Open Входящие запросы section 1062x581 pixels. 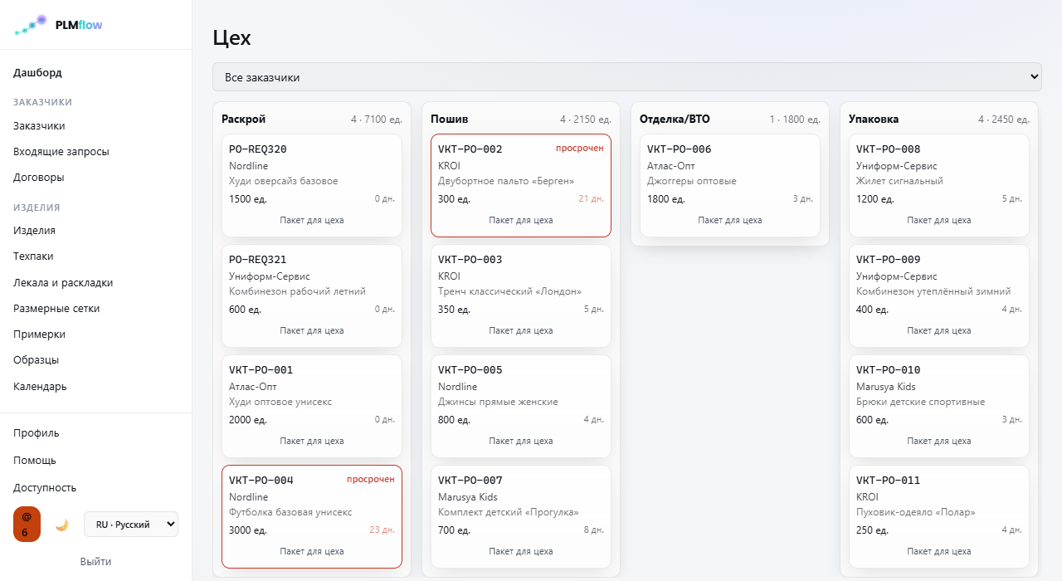[61, 152]
